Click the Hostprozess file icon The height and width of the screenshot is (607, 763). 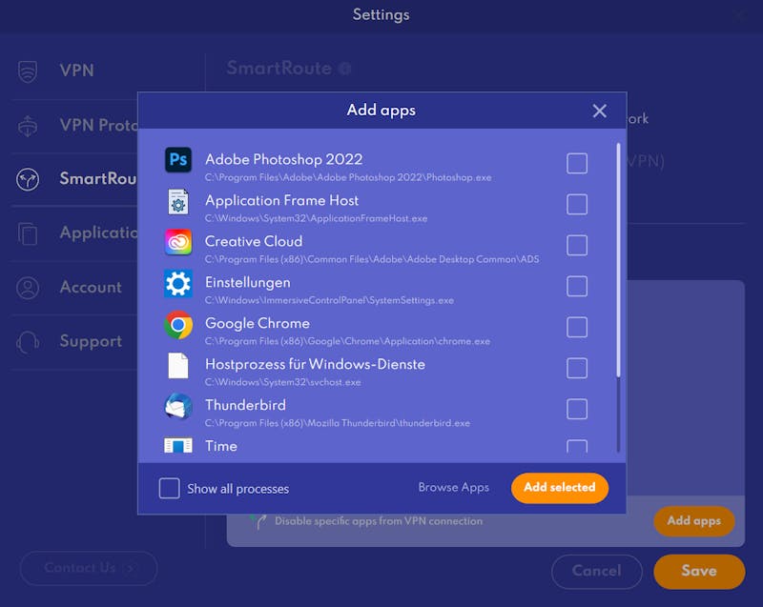click(178, 366)
